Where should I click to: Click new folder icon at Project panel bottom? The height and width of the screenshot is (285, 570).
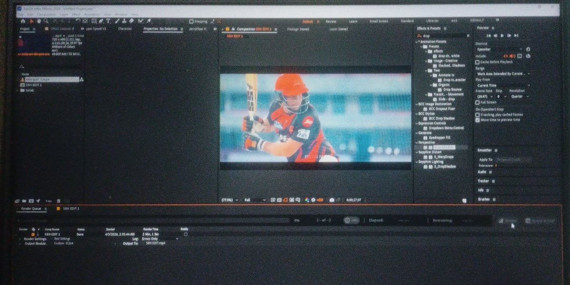coord(23,201)
